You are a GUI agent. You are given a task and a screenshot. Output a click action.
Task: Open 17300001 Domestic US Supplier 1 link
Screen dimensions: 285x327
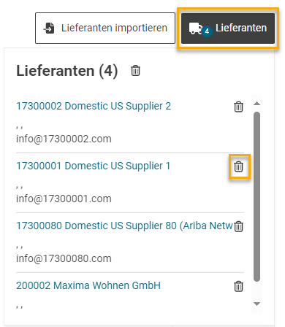click(93, 166)
